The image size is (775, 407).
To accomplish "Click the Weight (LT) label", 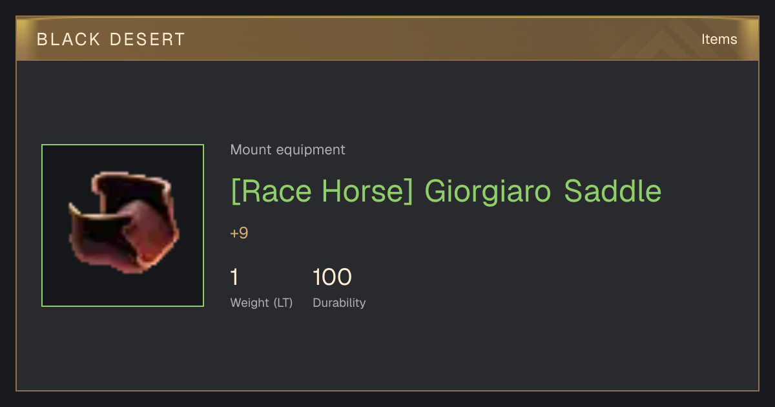I will pos(262,303).
